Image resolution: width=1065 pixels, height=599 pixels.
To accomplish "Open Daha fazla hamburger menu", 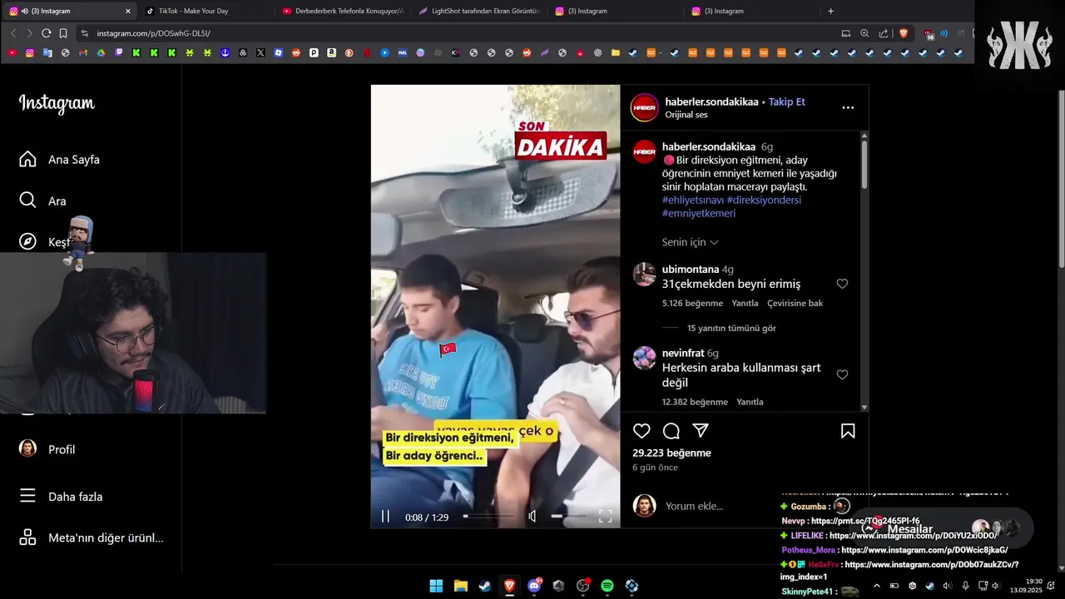I will coord(62,496).
